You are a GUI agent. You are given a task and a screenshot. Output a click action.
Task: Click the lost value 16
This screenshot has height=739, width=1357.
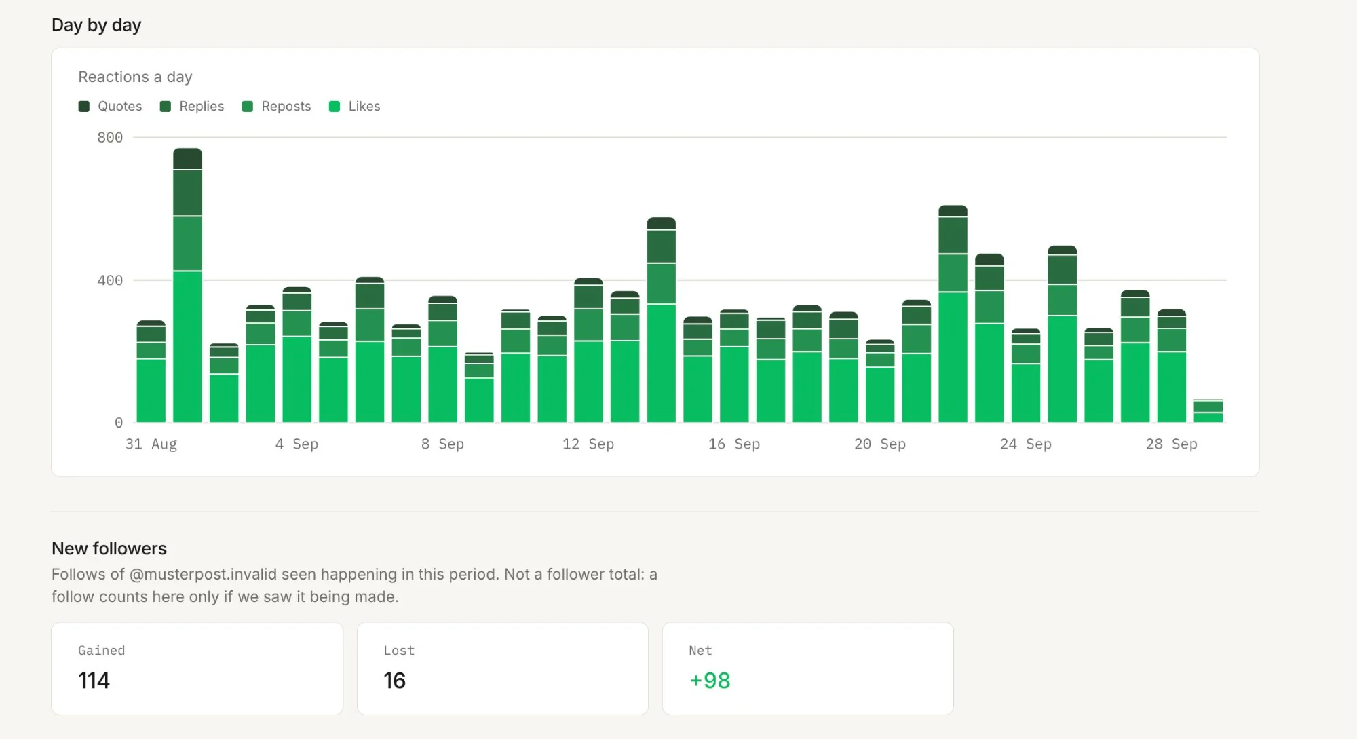coord(394,681)
